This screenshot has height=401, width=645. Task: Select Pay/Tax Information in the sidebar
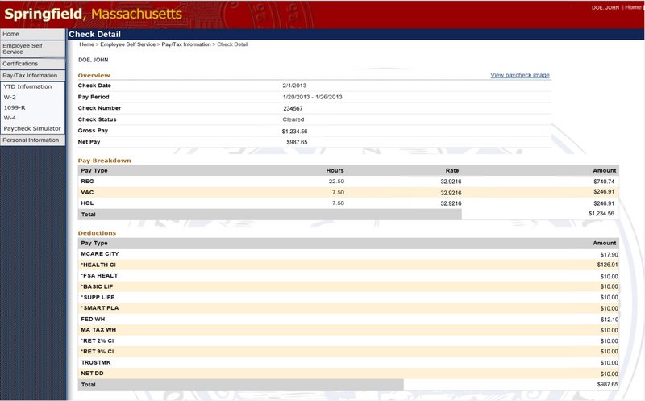click(x=32, y=75)
